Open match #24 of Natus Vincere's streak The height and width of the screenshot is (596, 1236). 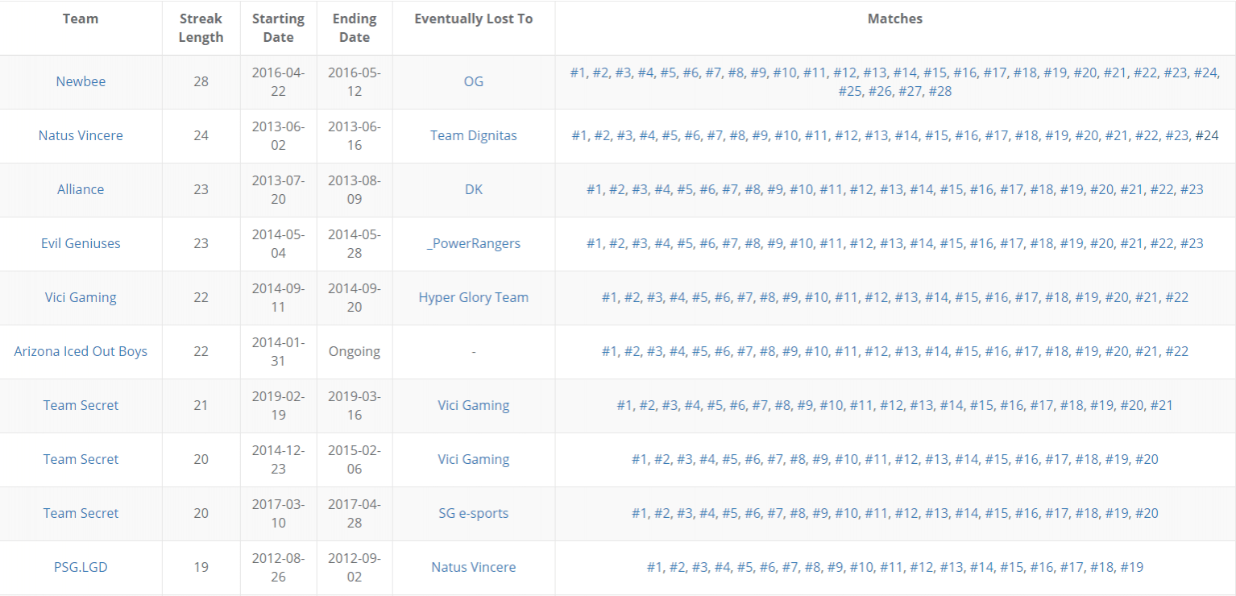pyautogui.click(x=1207, y=135)
